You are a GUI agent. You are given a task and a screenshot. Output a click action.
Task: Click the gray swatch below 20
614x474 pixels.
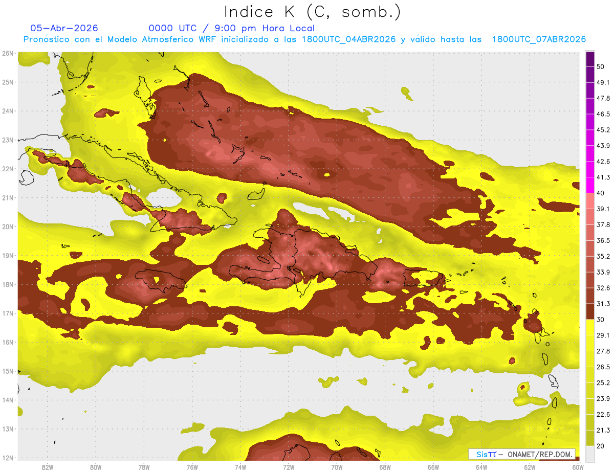(590, 453)
